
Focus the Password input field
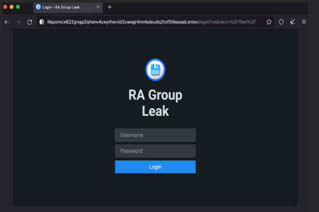[155, 151]
